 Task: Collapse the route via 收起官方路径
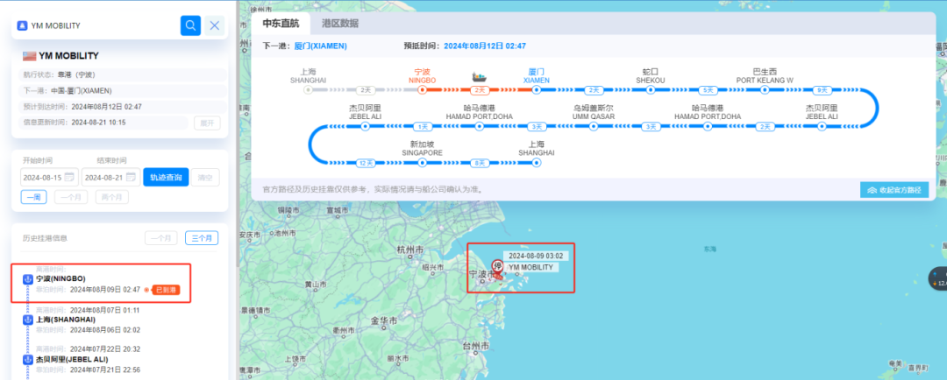click(894, 189)
